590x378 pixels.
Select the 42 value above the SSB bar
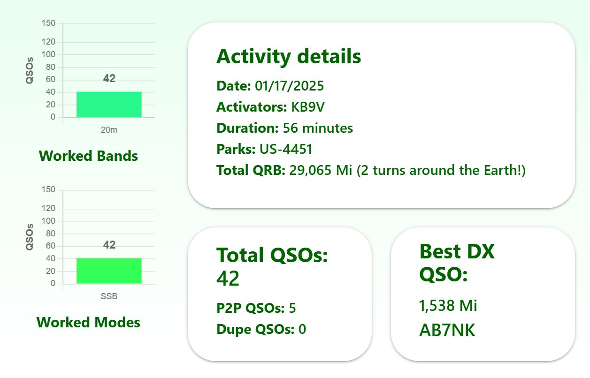[x=109, y=245]
